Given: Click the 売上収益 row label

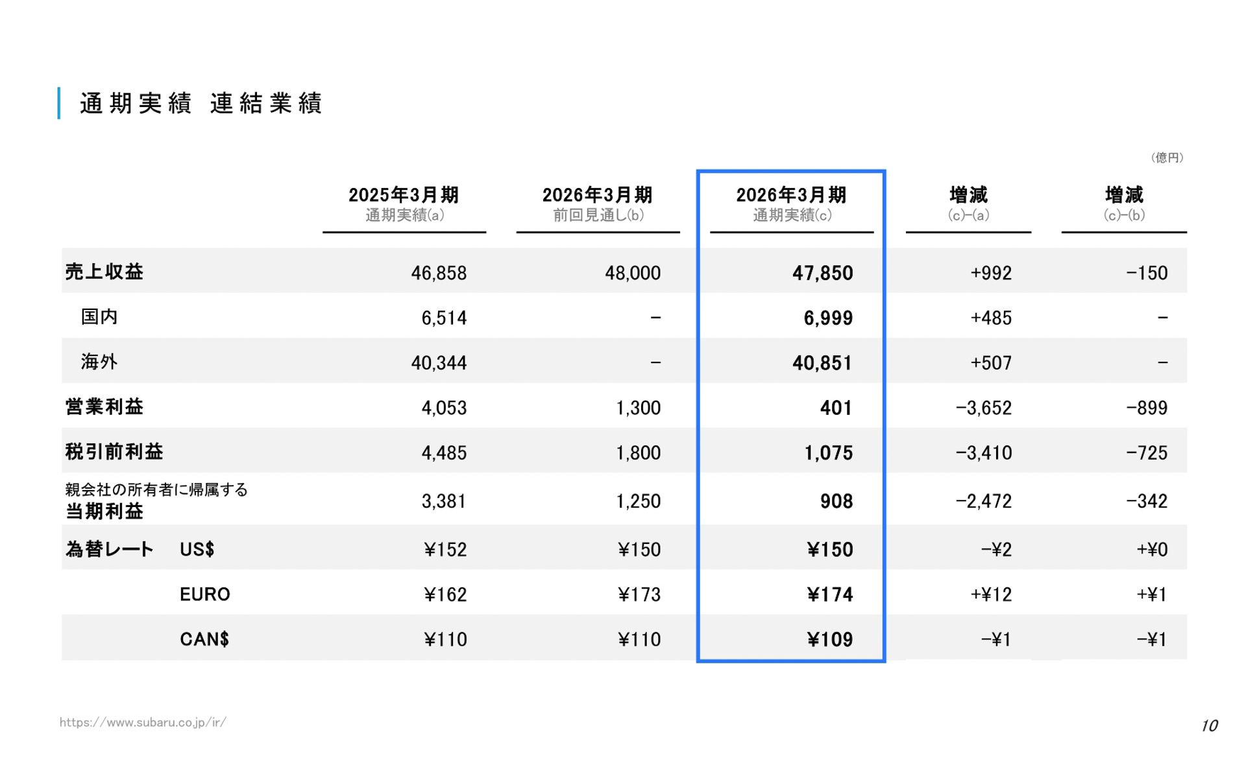Looking at the screenshot, I should pyautogui.click(x=104, y=272).
